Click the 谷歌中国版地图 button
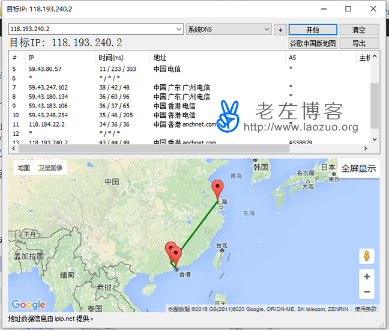389x330 pixels. [313, 43]
